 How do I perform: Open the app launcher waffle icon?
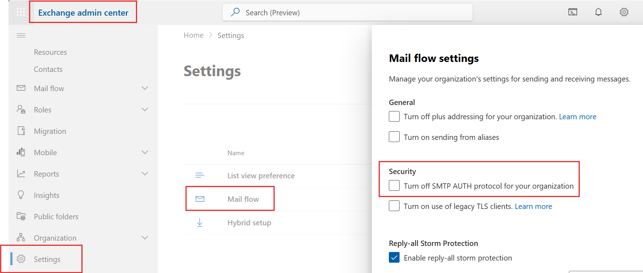point(21,12)
